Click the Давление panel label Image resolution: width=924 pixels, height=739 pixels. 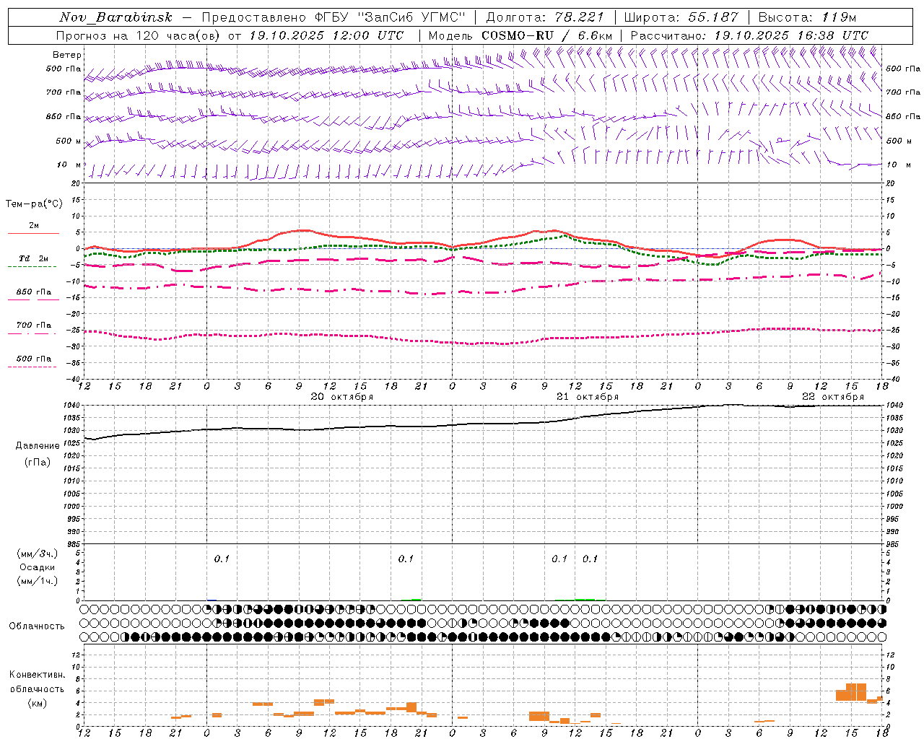38,445
